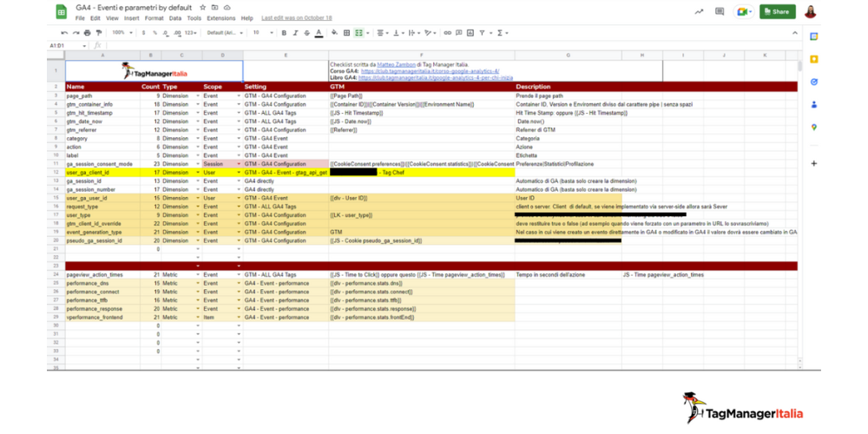This screenshot has width=868, height=434.
Task: Expand Scope dropdown for ga_session_consent_mode row
Action: pos(239,164)
